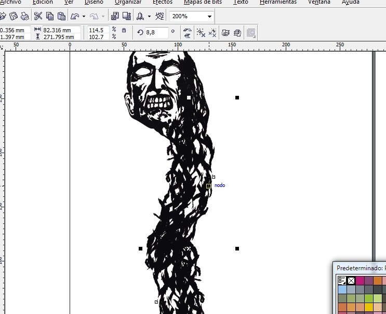
Task: Click the rotation angle field showing 8,8
Action: [x=157, y=33]
